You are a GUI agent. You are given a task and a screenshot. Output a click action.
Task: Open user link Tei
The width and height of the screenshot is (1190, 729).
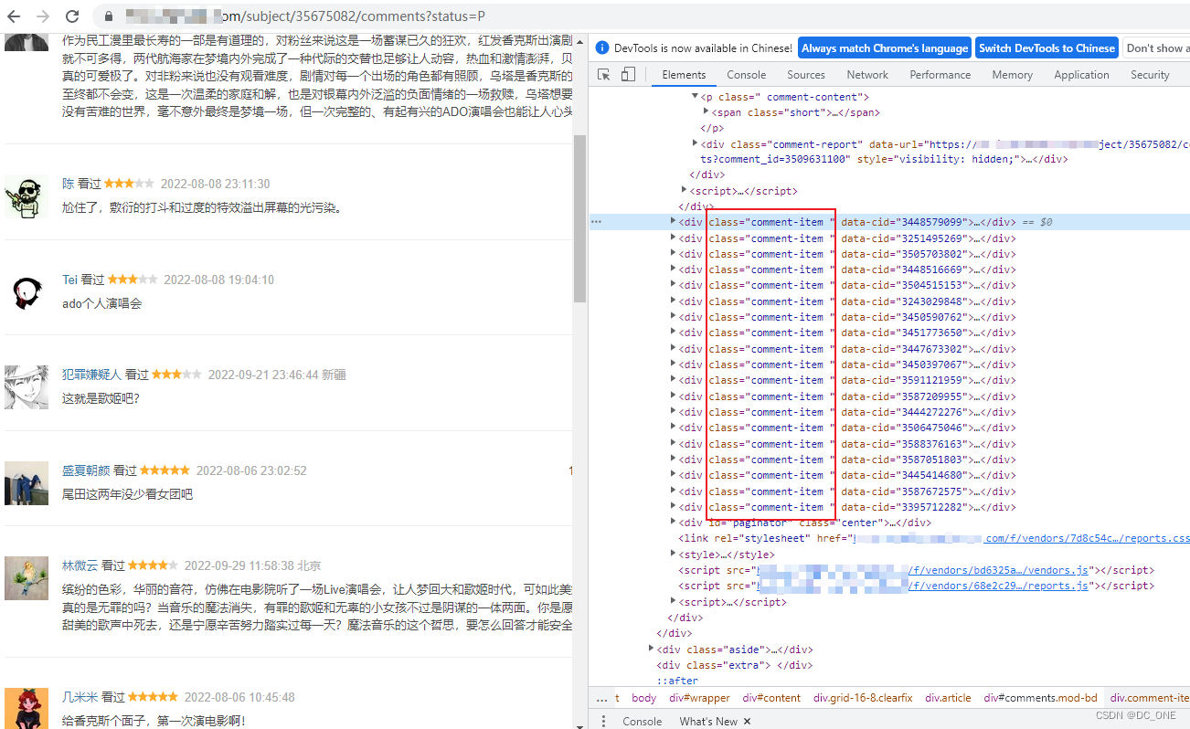(x=69, y=280)
